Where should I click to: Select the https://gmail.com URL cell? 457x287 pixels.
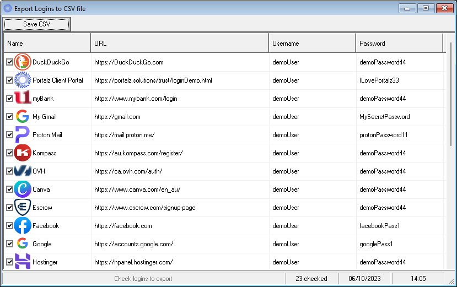click(x=180, y=117)
